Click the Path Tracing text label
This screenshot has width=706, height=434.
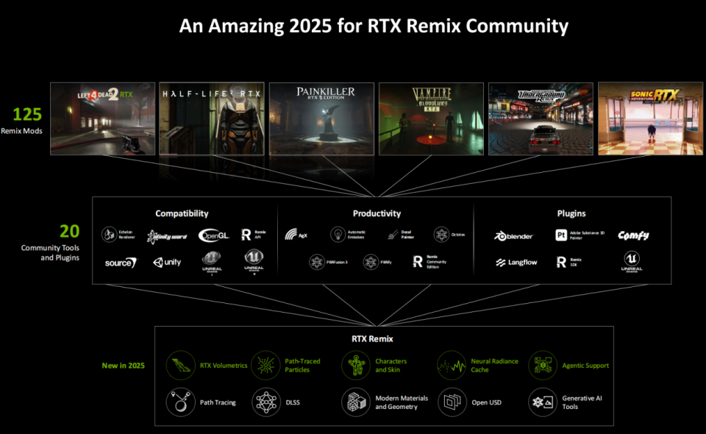[x=218, y=402]
